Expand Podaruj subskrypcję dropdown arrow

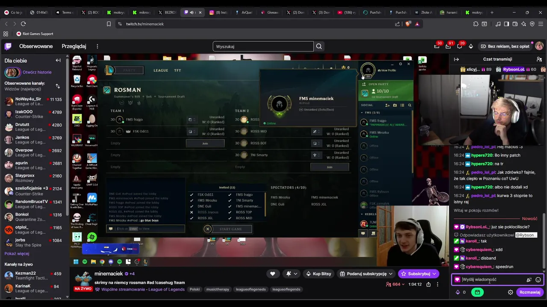(391, 274)
